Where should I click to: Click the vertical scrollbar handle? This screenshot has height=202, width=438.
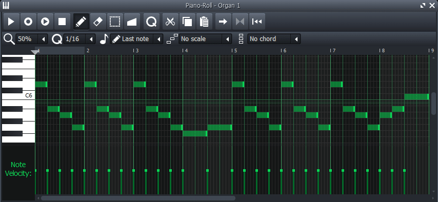point(433,104)
